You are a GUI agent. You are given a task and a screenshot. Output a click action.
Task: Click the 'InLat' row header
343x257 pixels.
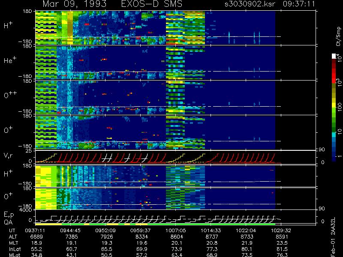pos(15,249)
